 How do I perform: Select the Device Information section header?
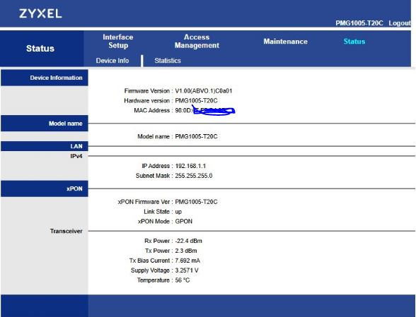tap(45, 78)
